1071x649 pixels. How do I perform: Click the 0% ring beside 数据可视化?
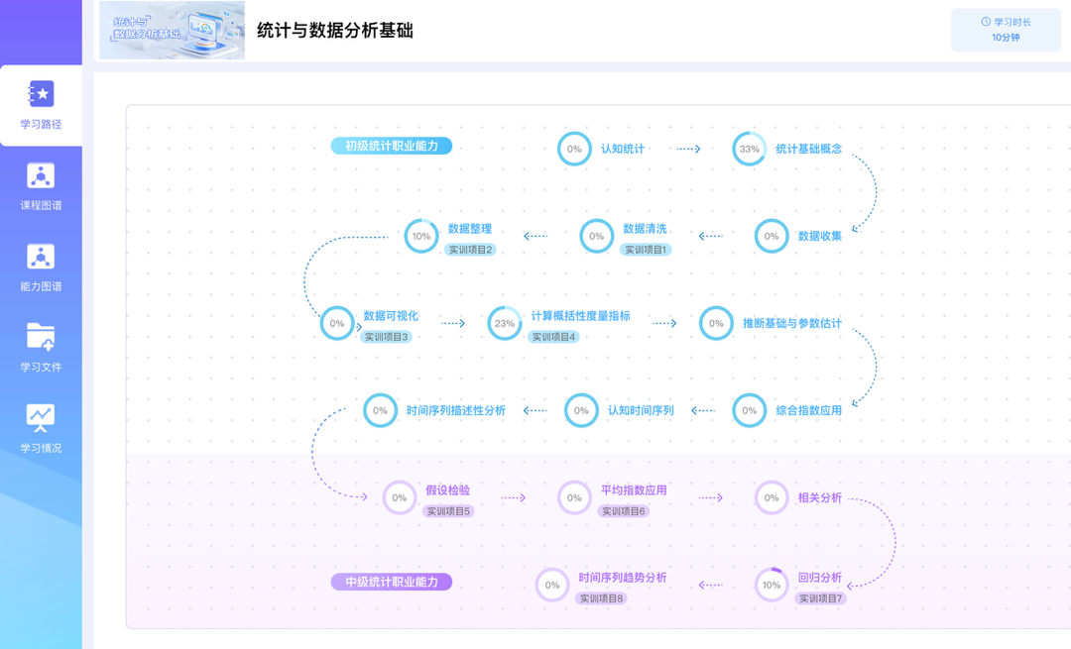tap(337, 323)
